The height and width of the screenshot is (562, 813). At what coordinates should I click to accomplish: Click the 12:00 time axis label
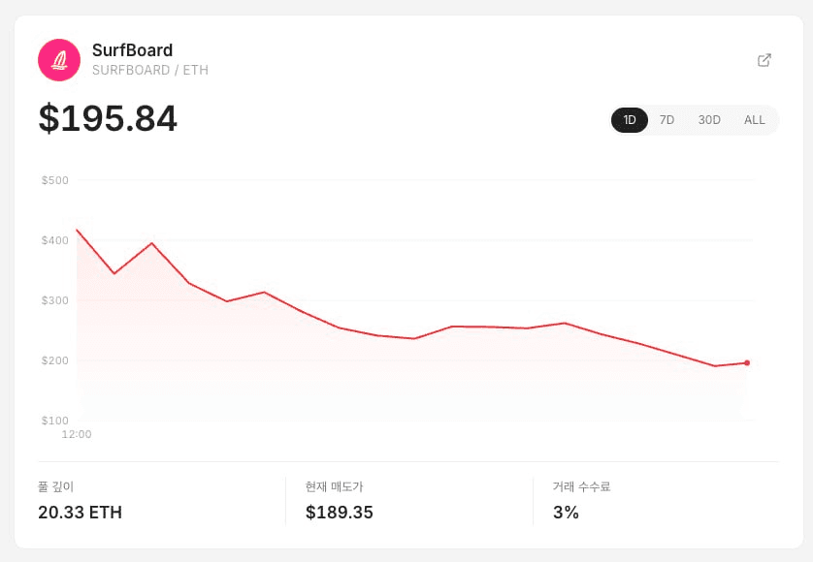point(77,434)
